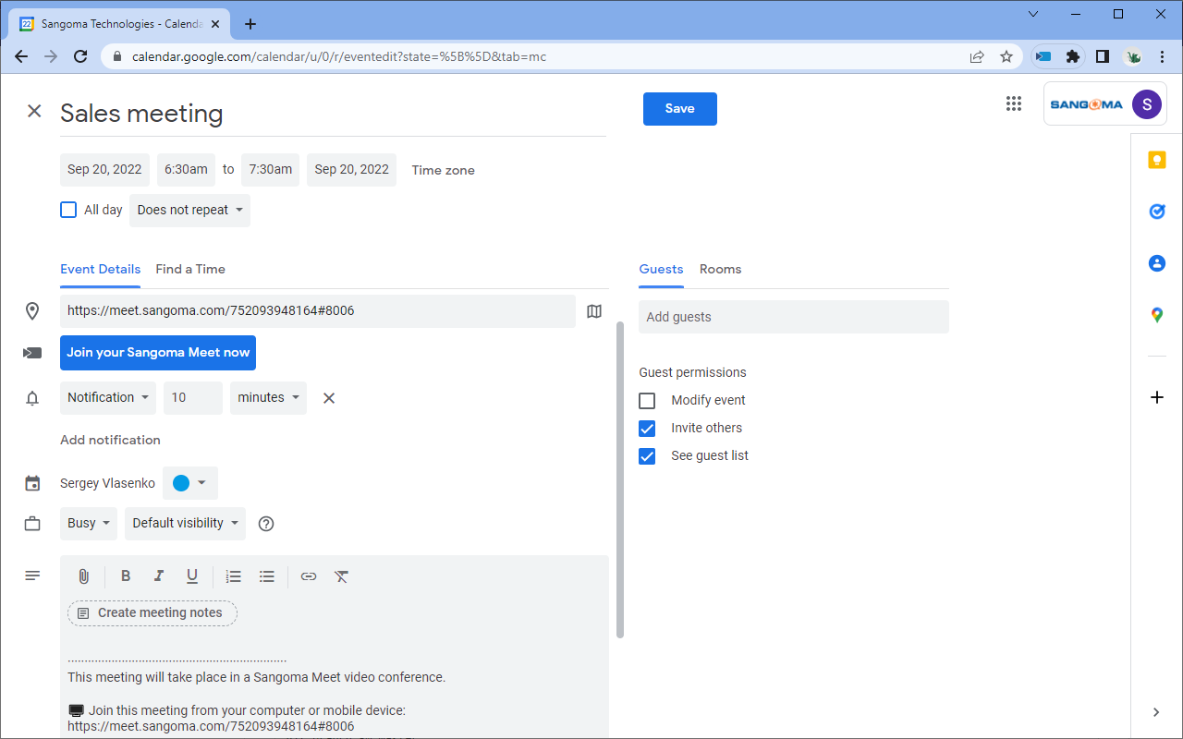Toggle bold formatting in description
Screen dimensions: 1183x739
[126, 576]
